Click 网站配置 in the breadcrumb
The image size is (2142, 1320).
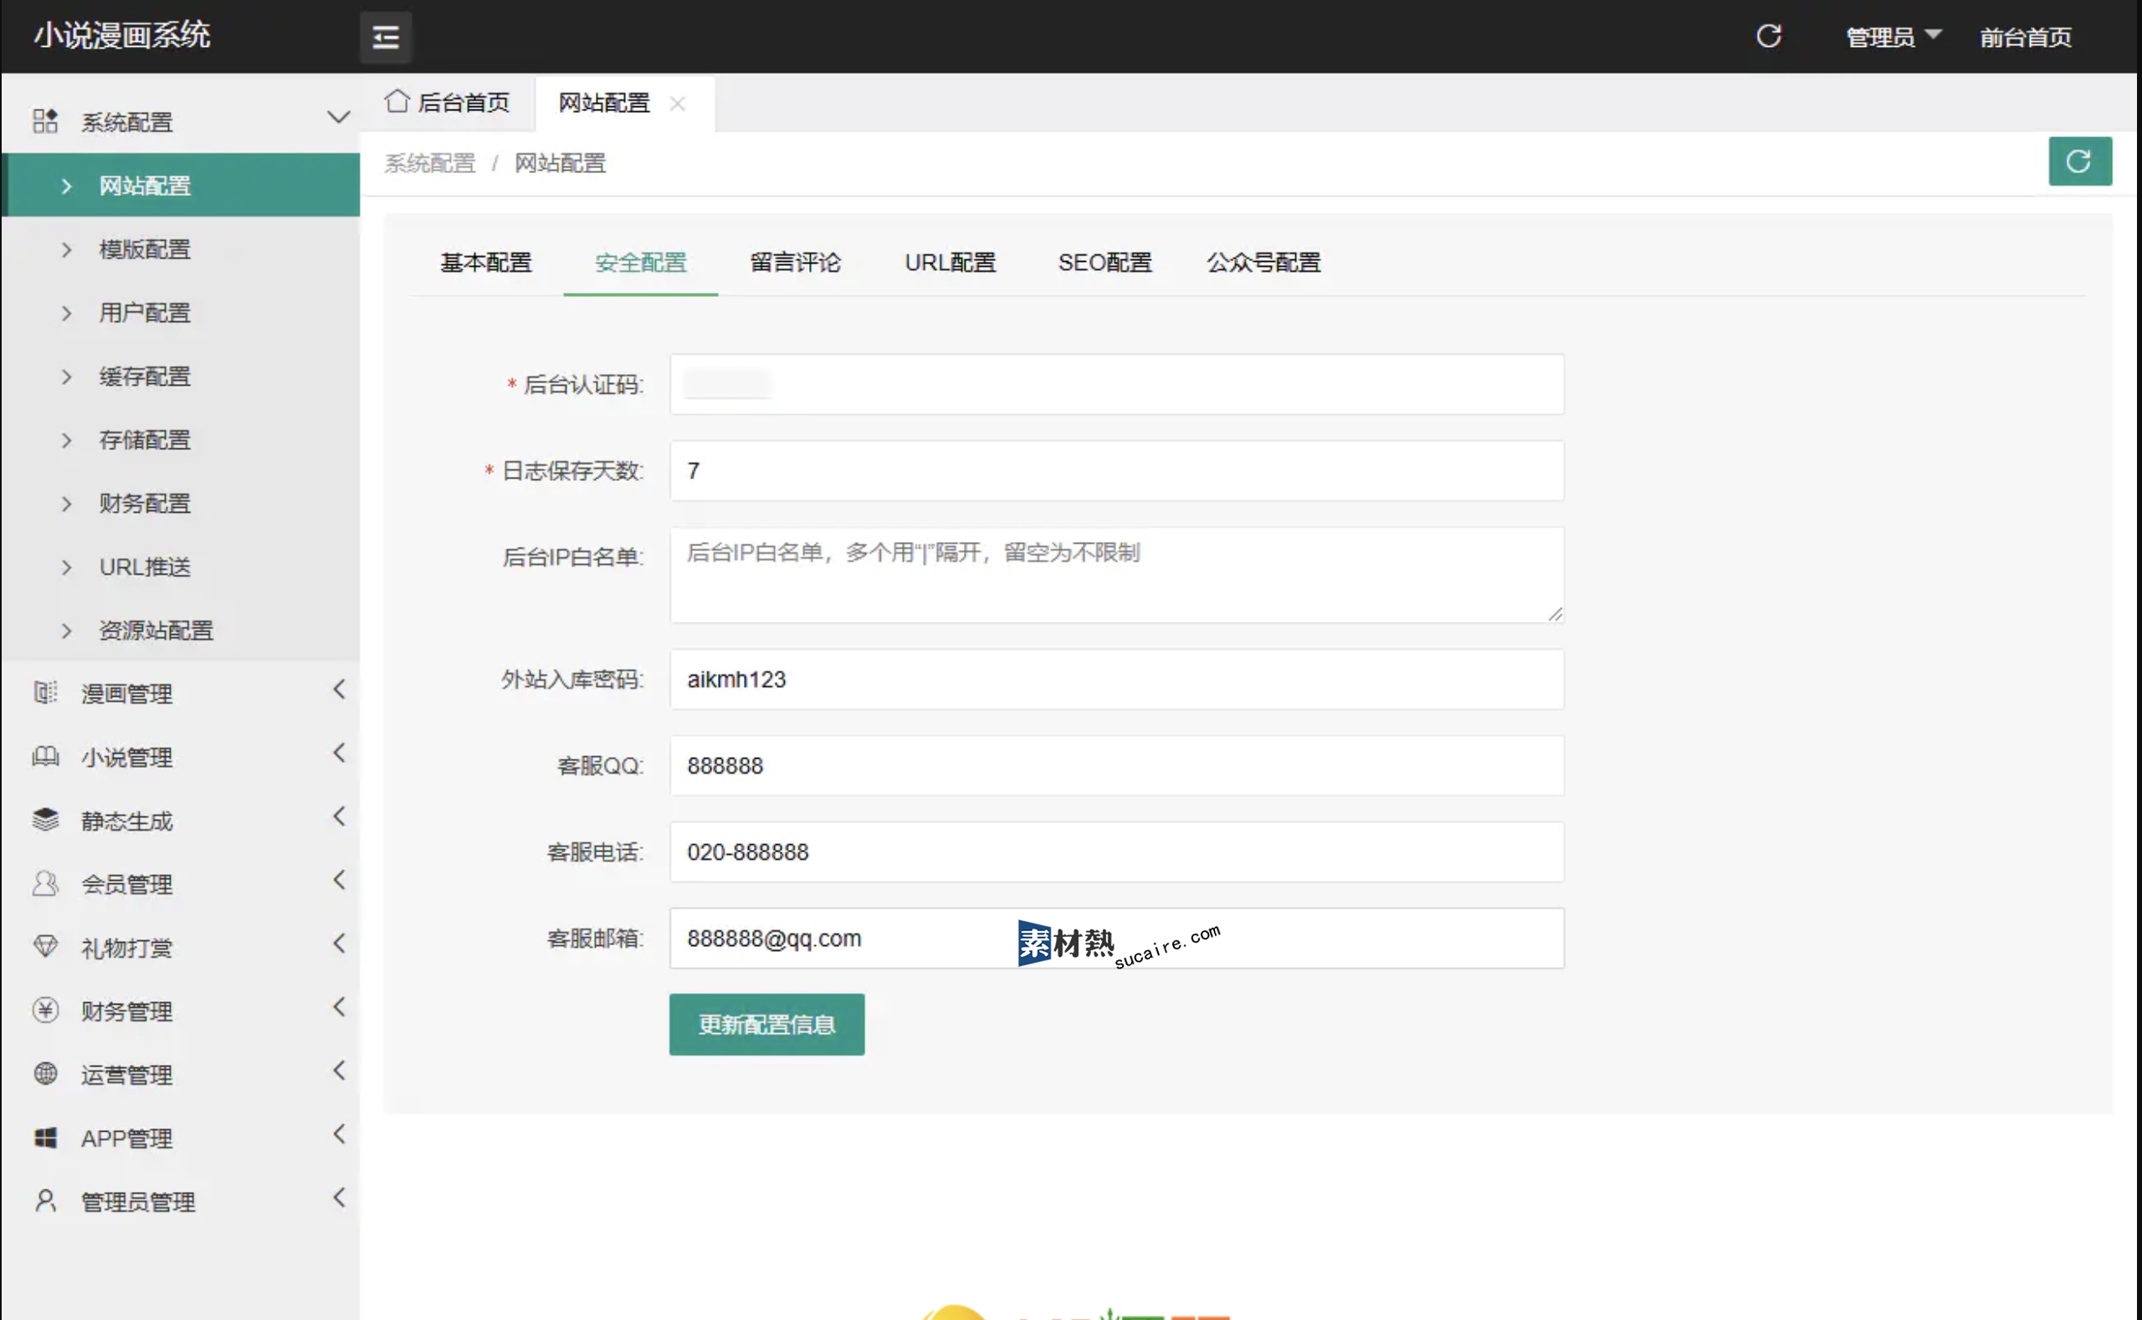click(x=560, y=163)
